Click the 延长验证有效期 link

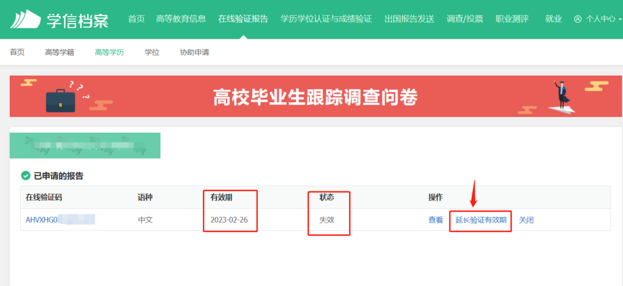[x=481, y=220]
